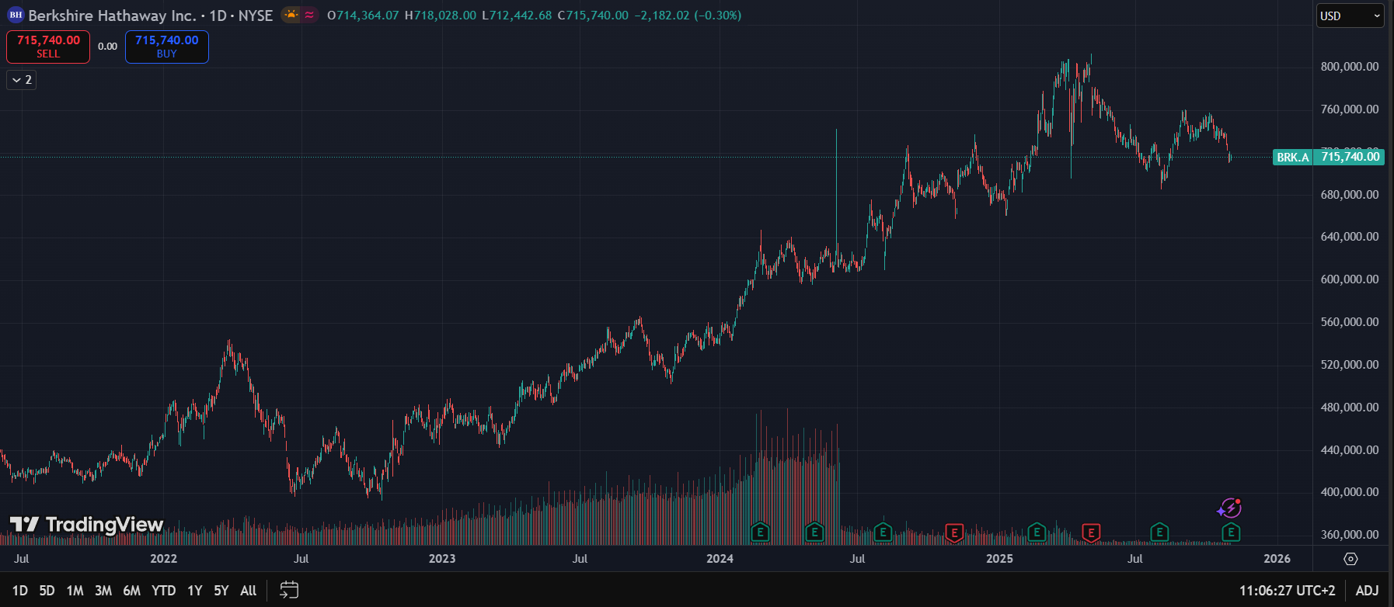Screen dimensions: 1394x607
Task: Click the pink approximate-data wave icon
Action: pos(309,15)
